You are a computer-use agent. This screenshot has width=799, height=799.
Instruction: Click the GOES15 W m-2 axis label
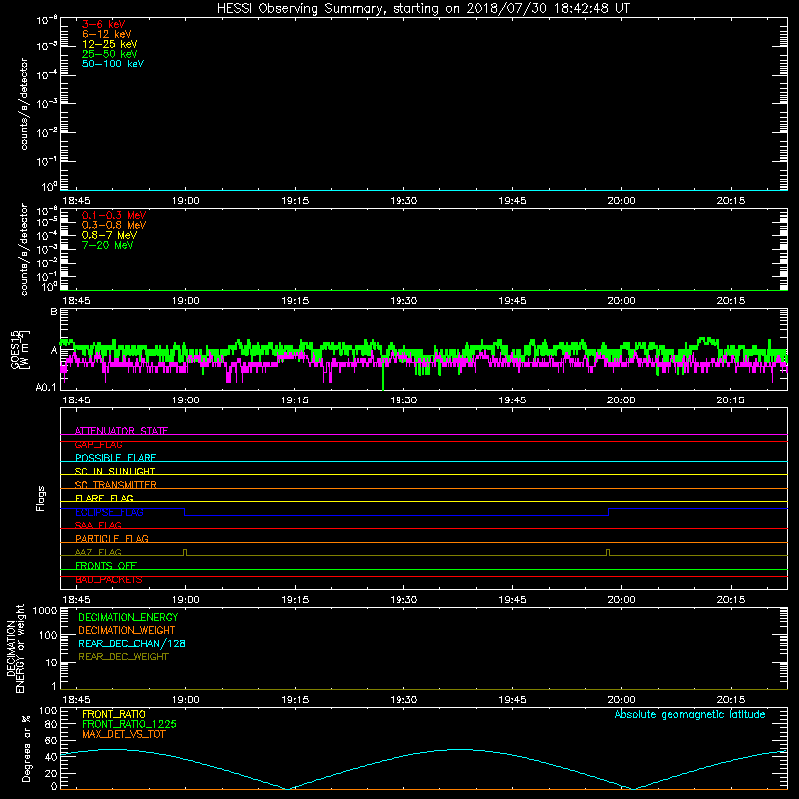(x=20, y=349)
